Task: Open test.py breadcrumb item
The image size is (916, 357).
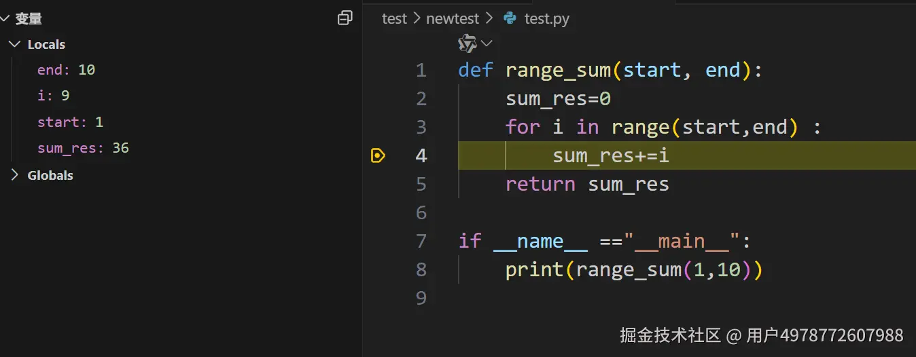Action: click(x=546, y=18)
